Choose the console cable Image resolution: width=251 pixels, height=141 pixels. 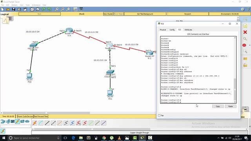tap(41, 123)
